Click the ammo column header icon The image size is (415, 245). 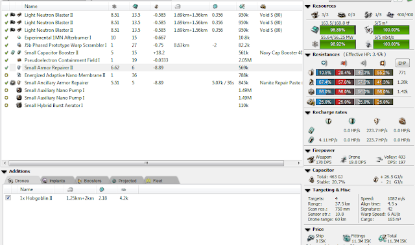click(263, 6)
